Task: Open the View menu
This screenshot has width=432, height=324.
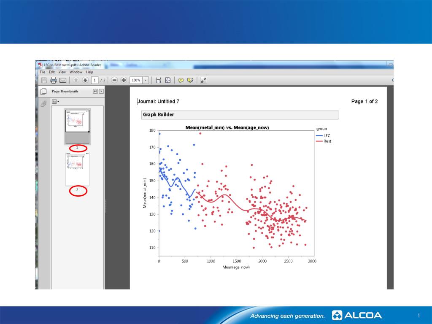Action: [x=62, y=72]
